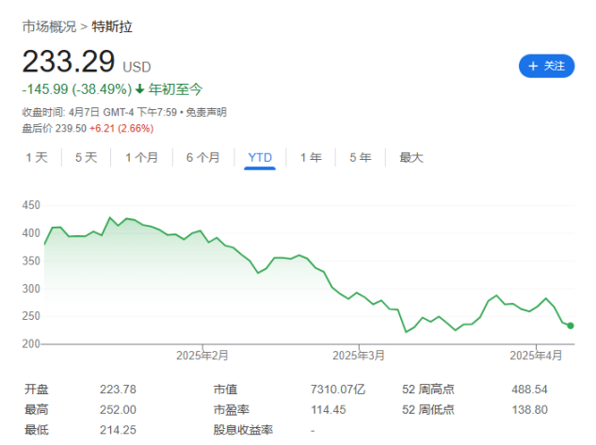Select the YTD tab
Viewport: 596px width, 445px height.
point(260,157)
